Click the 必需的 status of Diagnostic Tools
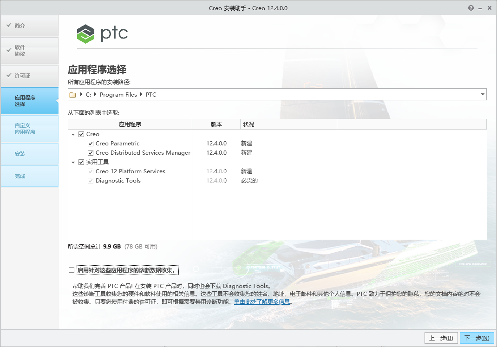The height and width of the screenshot is (347, 497). click(249, 181)
